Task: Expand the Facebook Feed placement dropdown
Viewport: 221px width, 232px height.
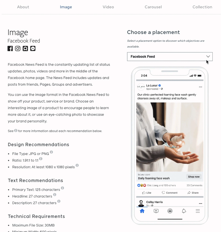Action: pyautogui.click(x=170, y=57)
